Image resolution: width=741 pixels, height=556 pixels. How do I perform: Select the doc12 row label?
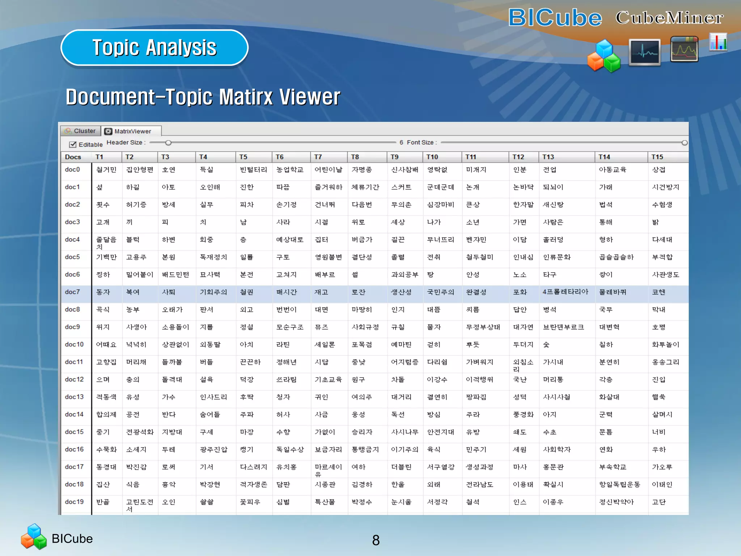tap(74, 379)
